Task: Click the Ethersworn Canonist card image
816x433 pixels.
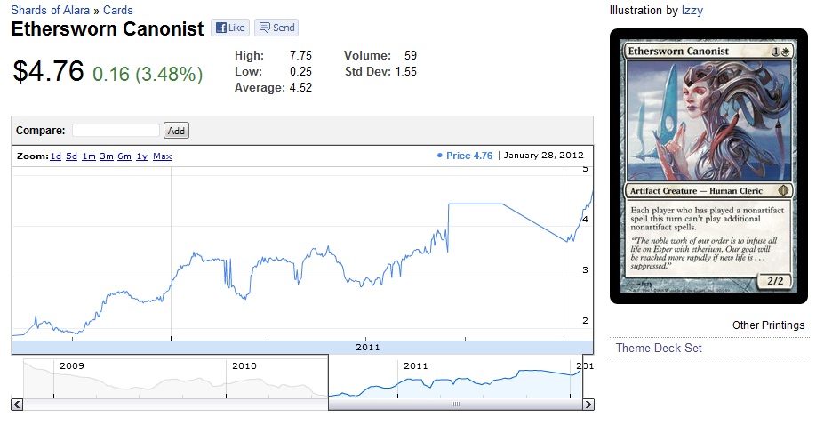Action: (x=708, y=165)
